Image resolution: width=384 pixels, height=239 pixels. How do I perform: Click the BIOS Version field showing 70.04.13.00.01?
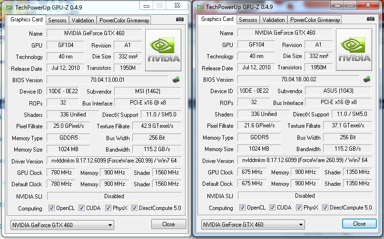108,80
